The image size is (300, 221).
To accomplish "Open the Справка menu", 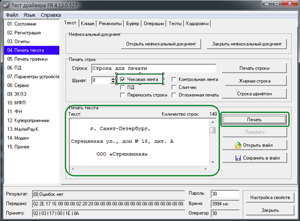I will coord(50,15).
